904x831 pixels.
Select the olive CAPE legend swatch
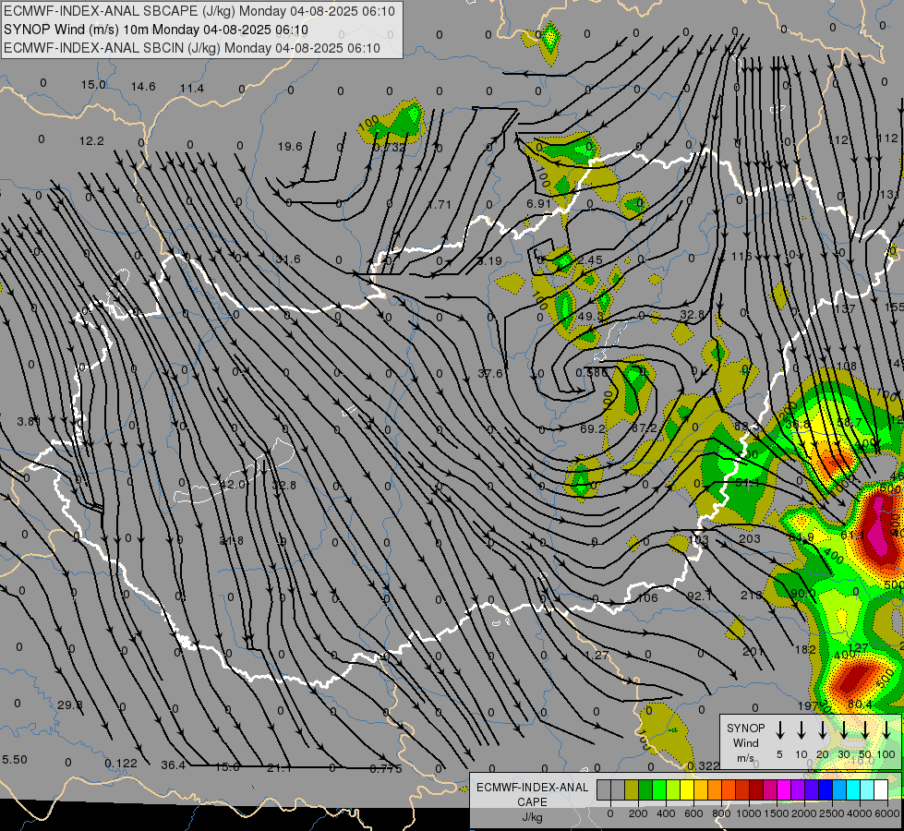[x=632, y=790]
